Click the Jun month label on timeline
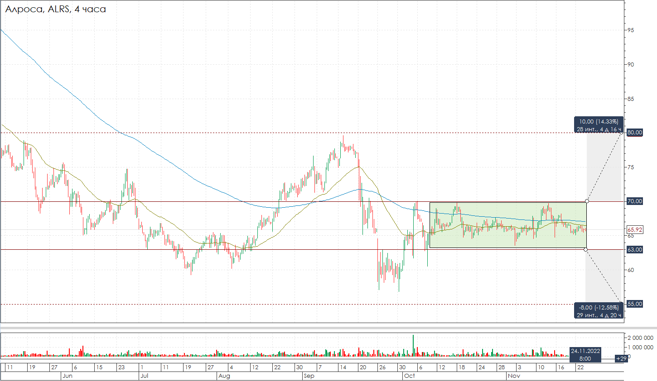The image size is (657, 381). coord(67,376)
